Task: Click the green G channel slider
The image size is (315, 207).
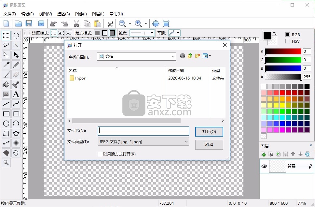Action: tap(283, 60)
